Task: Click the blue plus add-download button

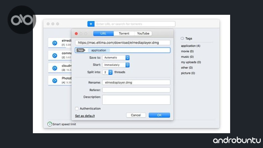Action: [91, 24]
